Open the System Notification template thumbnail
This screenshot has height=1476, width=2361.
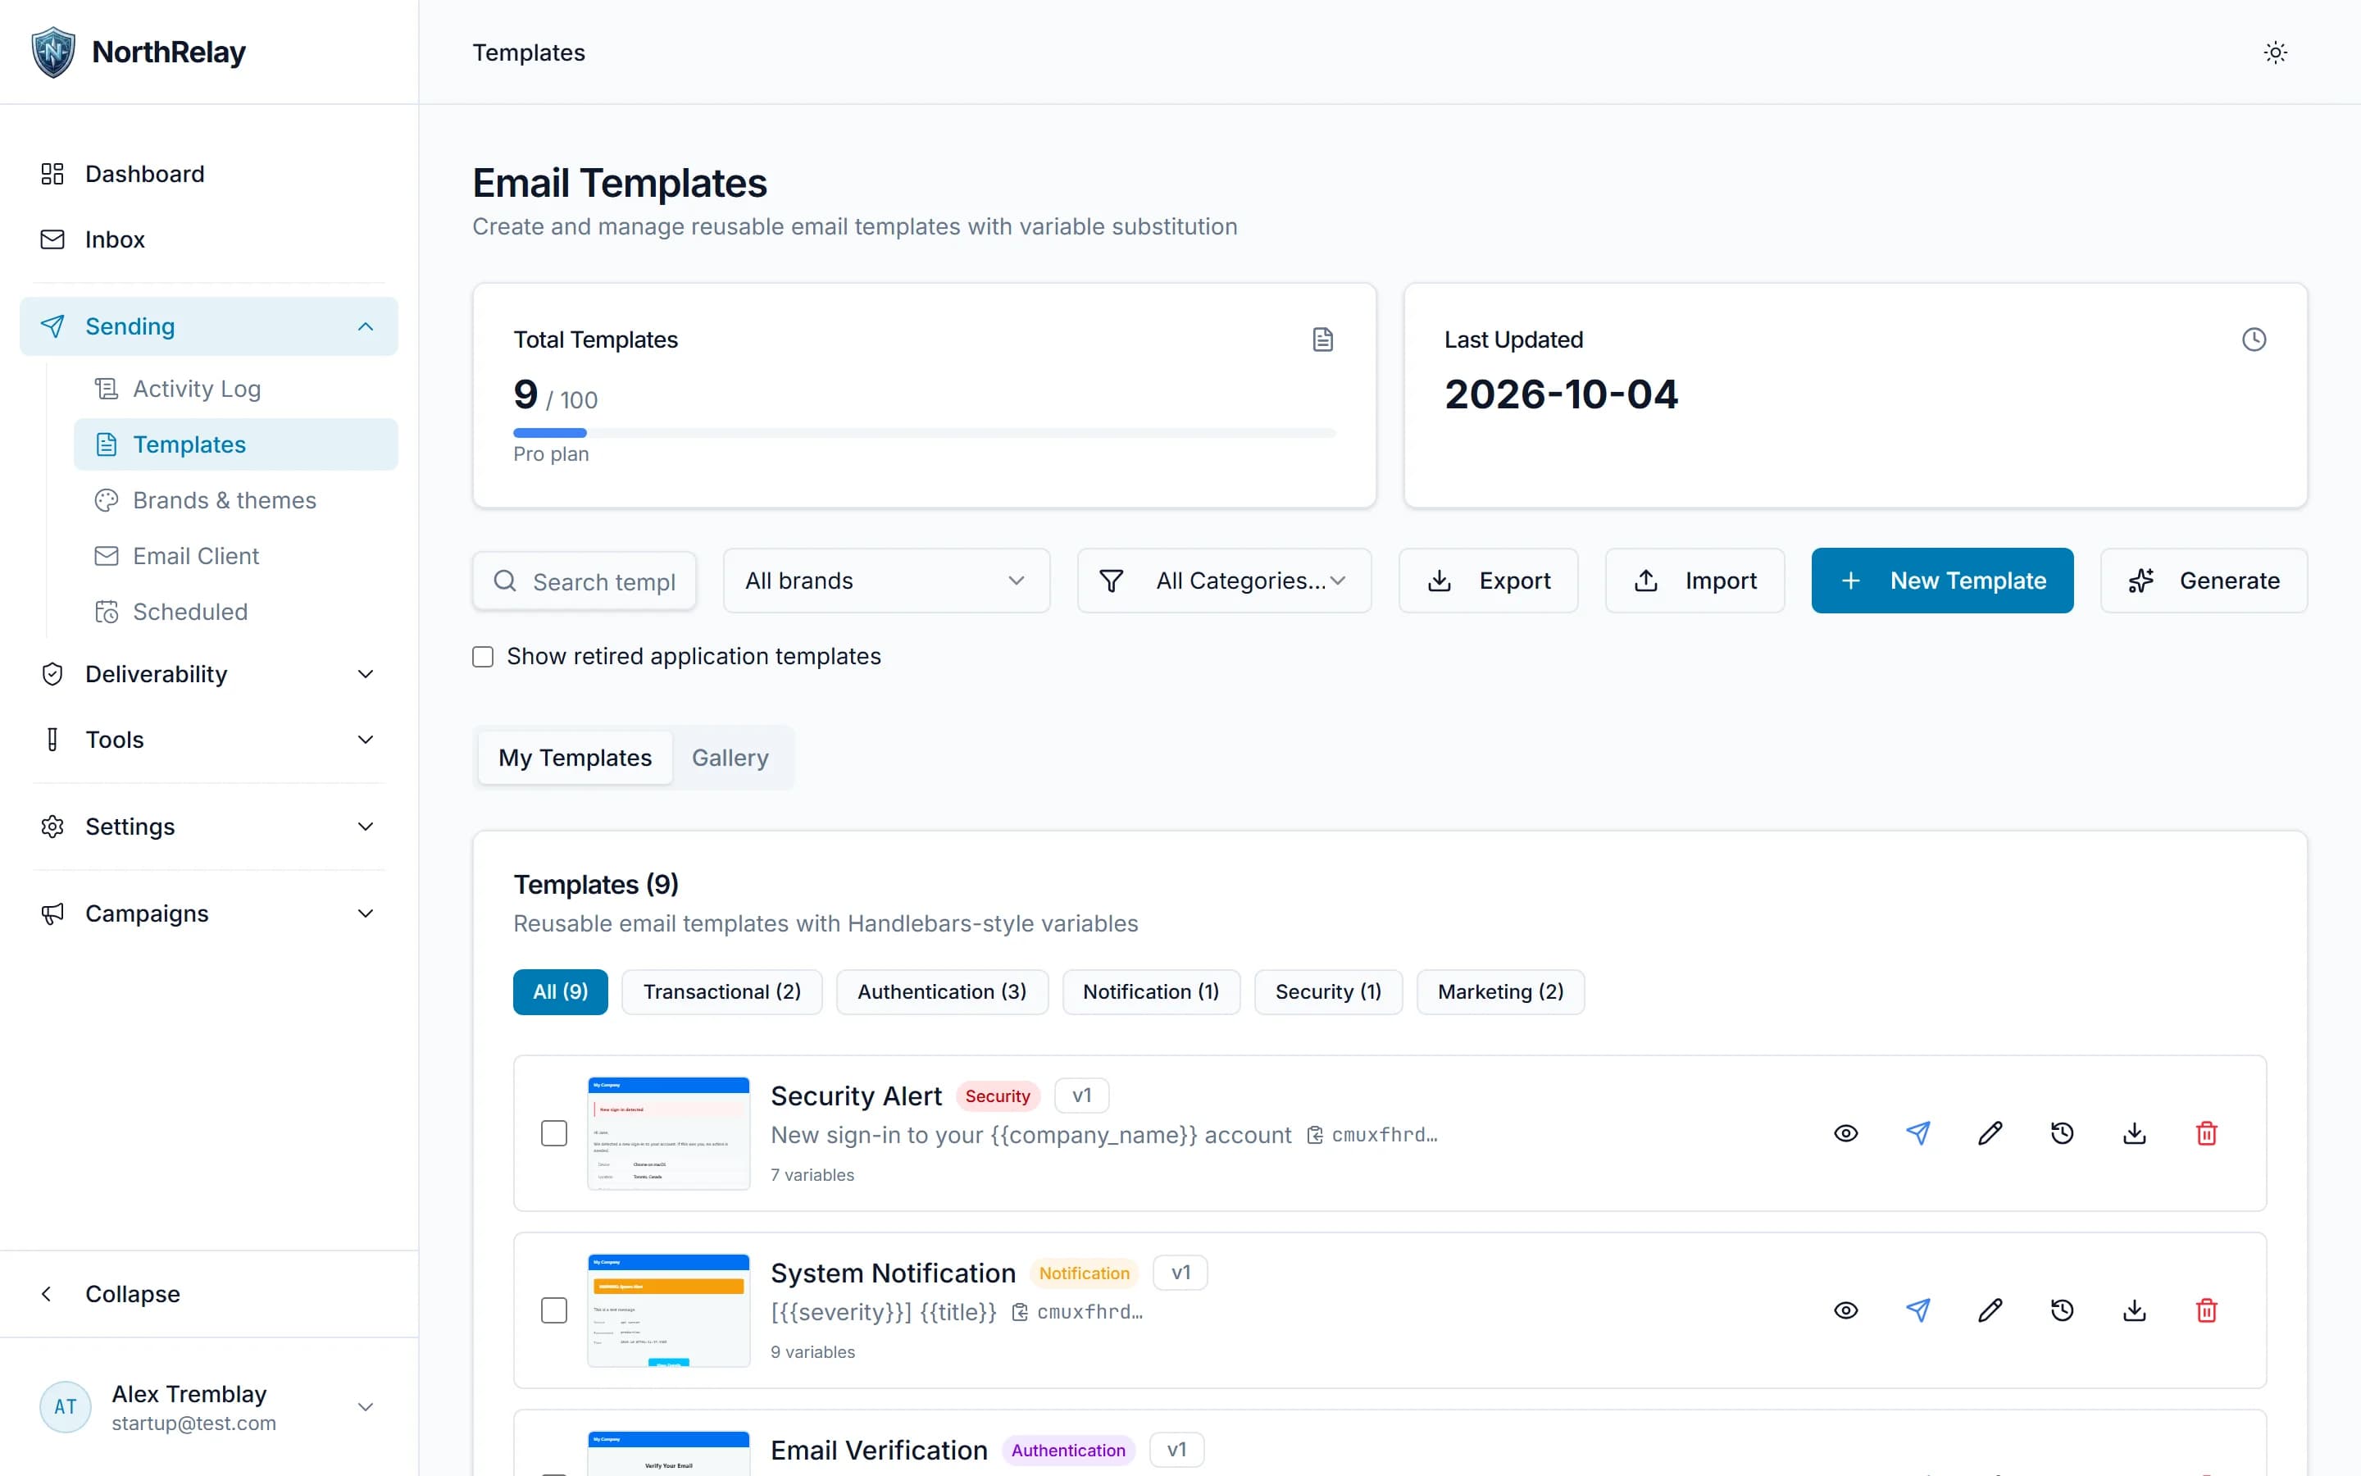pyautogui.click(x=668, y=1310)
